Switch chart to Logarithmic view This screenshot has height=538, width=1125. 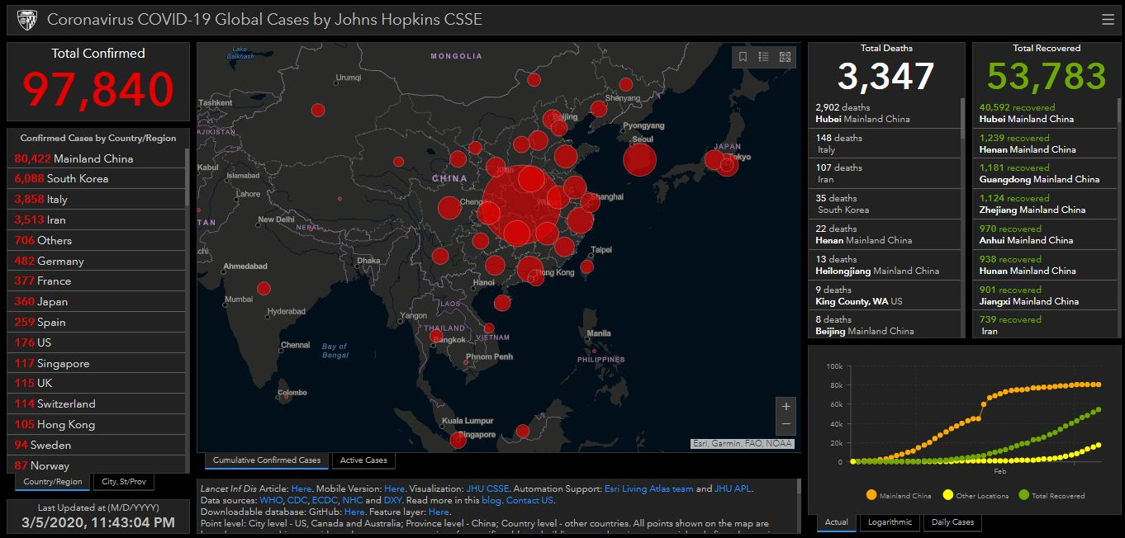pos(890,521)
